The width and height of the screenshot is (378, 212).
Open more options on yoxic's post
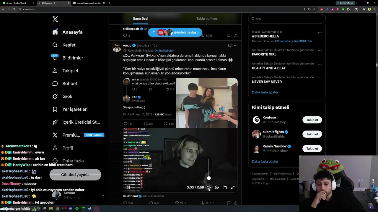236,45
